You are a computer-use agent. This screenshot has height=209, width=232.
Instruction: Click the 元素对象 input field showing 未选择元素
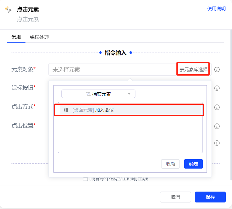[x=112, y=70]
